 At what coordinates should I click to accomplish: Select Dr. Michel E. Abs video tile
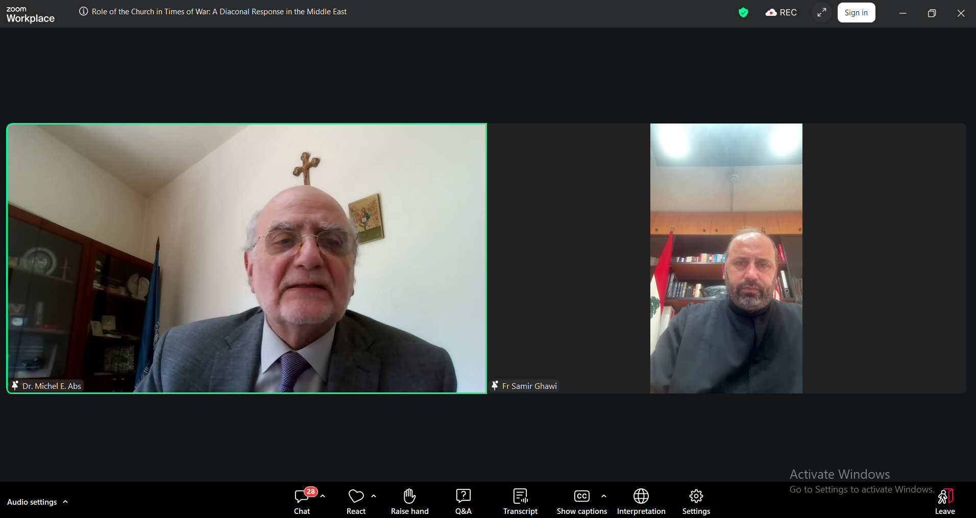click(247, 258)
